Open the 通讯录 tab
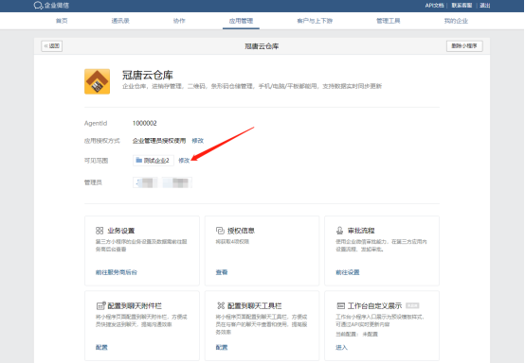The image size is (525, 363). pyautogui.click(x=120, y=21)
